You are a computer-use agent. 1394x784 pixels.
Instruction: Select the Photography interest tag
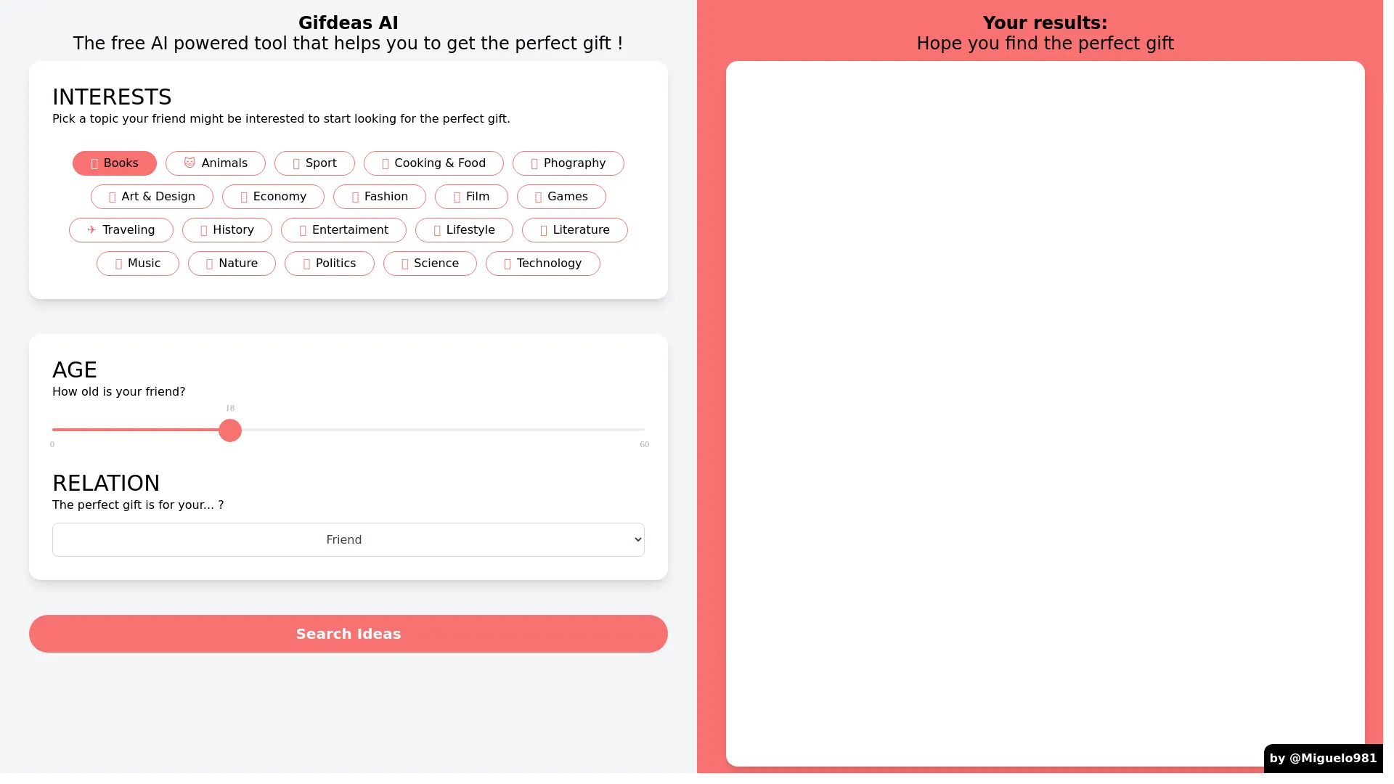(568, 163)
